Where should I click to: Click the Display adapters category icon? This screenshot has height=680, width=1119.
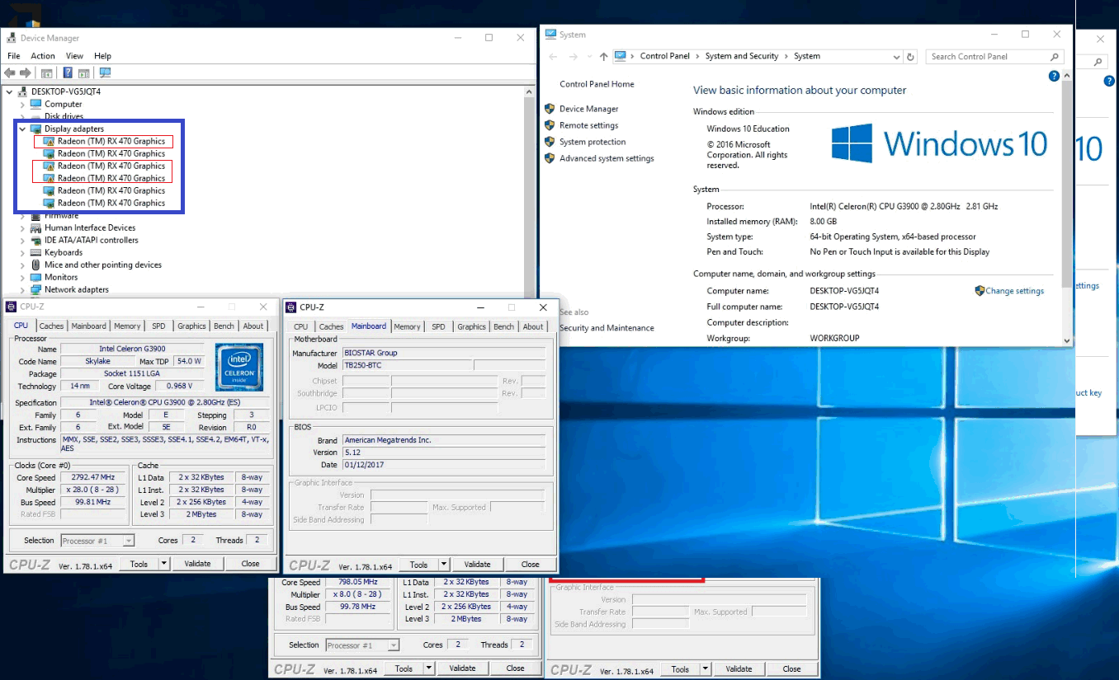(35, 129)
